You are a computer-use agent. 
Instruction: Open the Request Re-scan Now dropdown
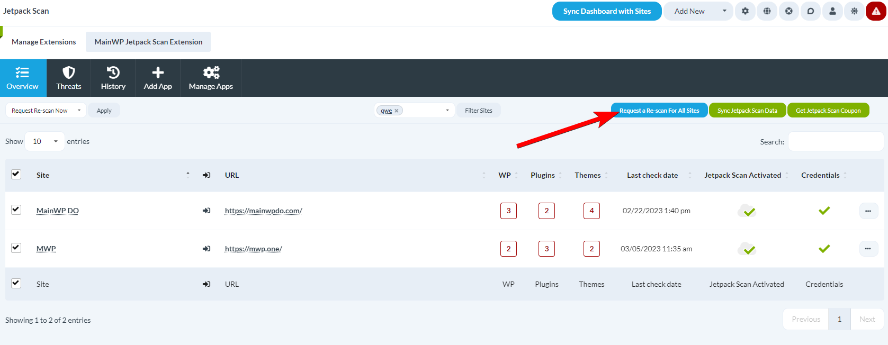[46, 111]
